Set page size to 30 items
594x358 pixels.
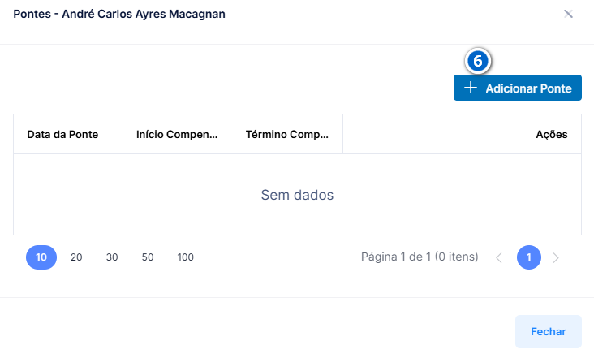coord(112,257)
